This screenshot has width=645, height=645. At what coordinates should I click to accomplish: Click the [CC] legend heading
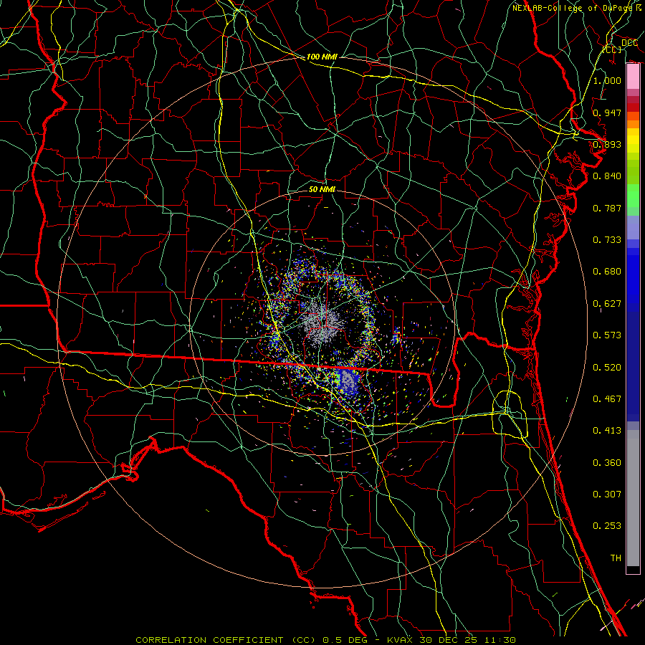[612, 49]
